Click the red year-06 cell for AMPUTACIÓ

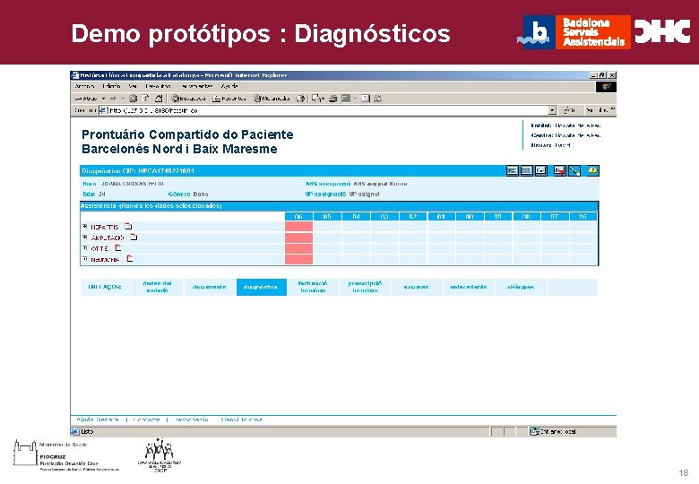[x=298, y=238]
